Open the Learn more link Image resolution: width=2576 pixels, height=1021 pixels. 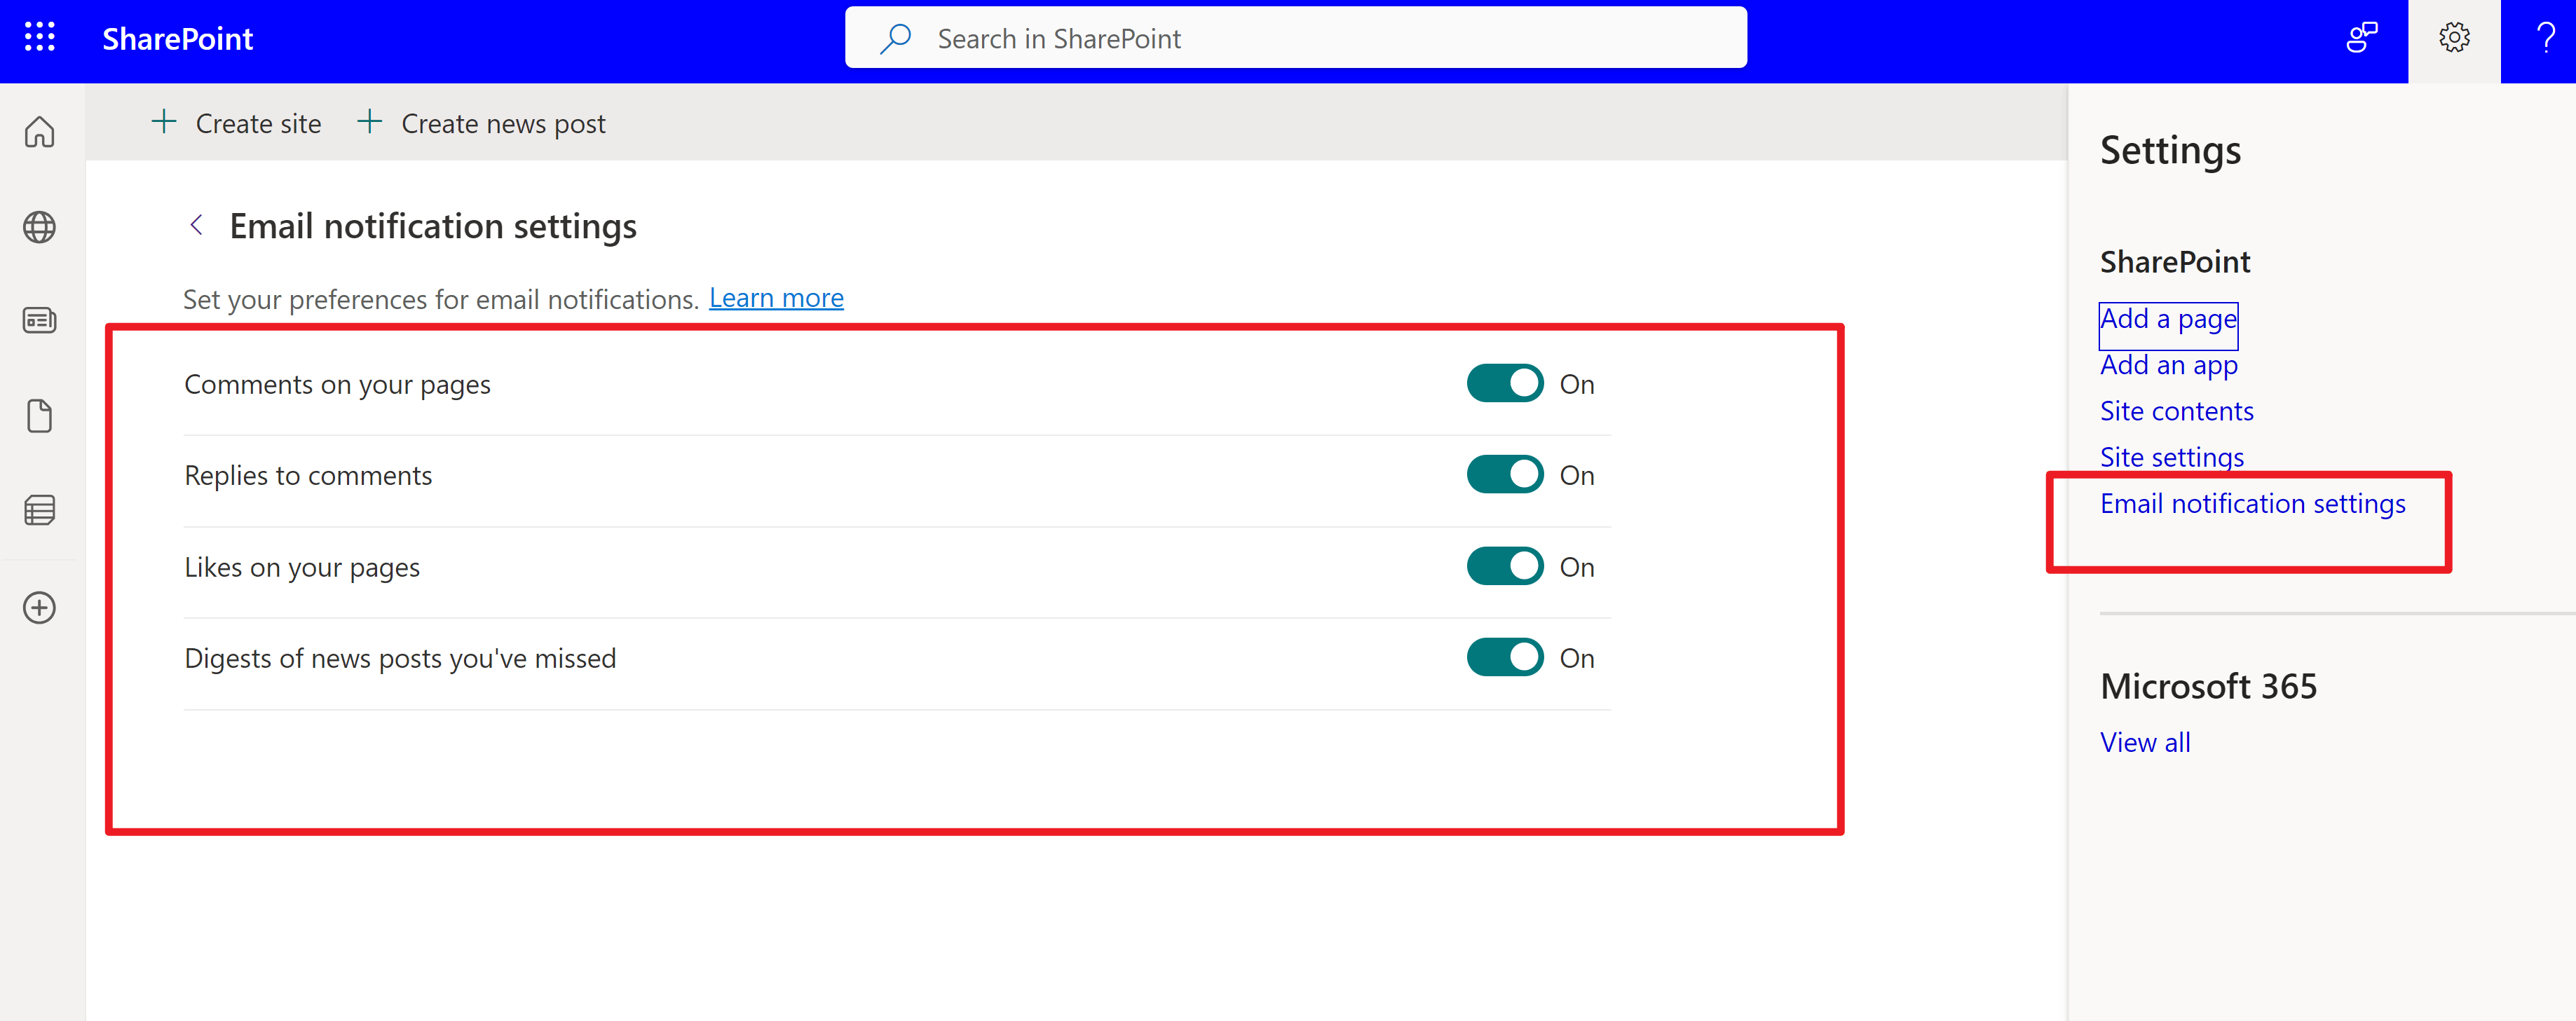pyautogui.click(x=776, y=298)
